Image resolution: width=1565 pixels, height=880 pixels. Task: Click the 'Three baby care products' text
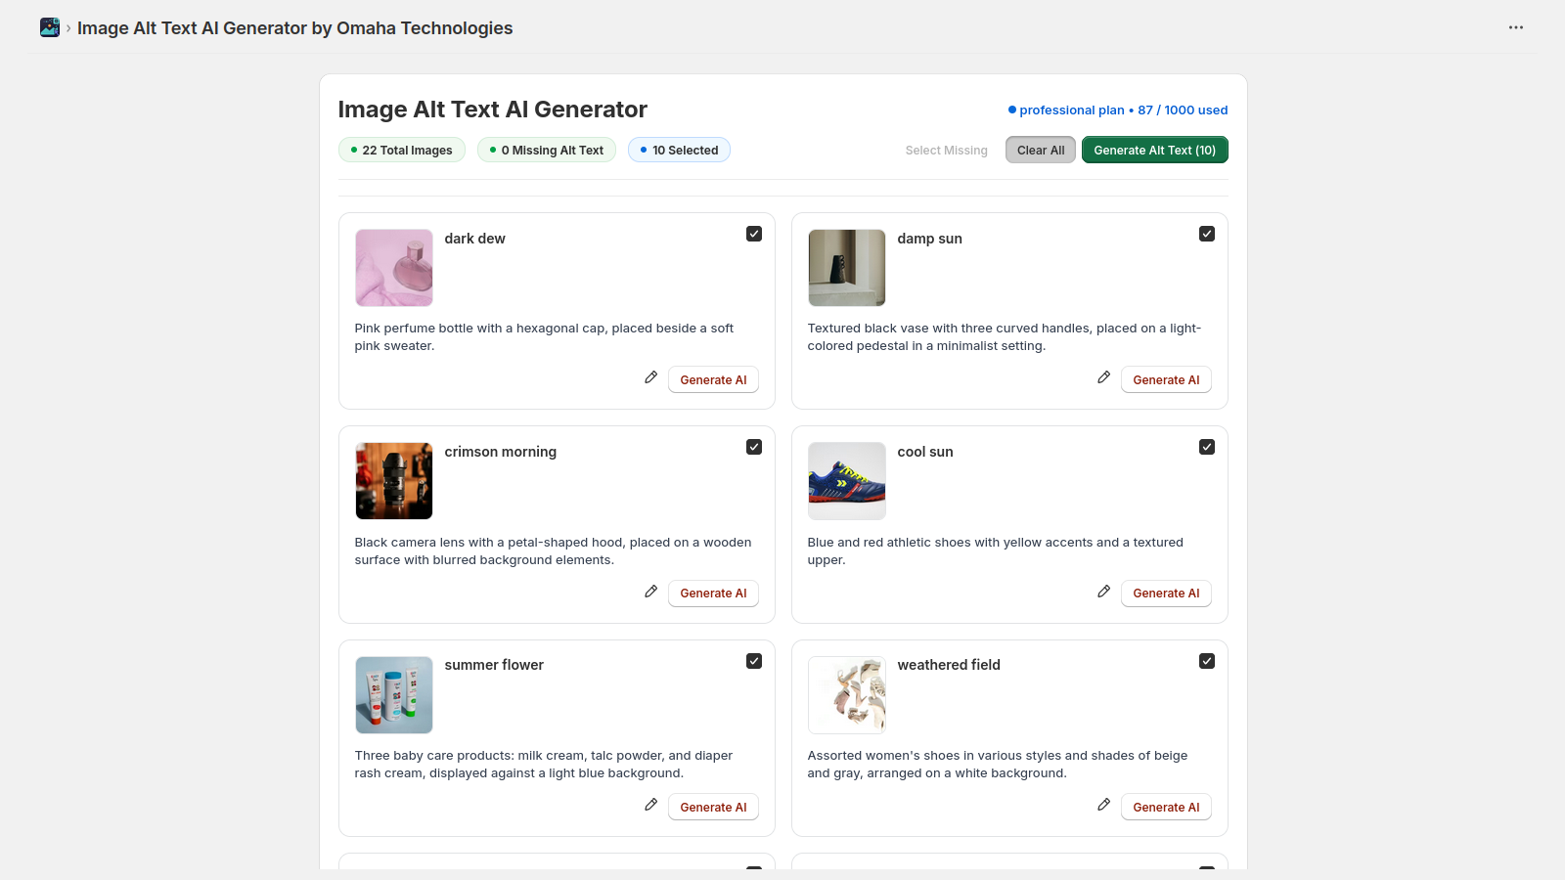click(543, 765)
